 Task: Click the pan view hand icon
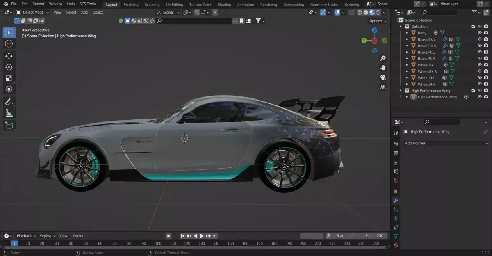point(383,68)
